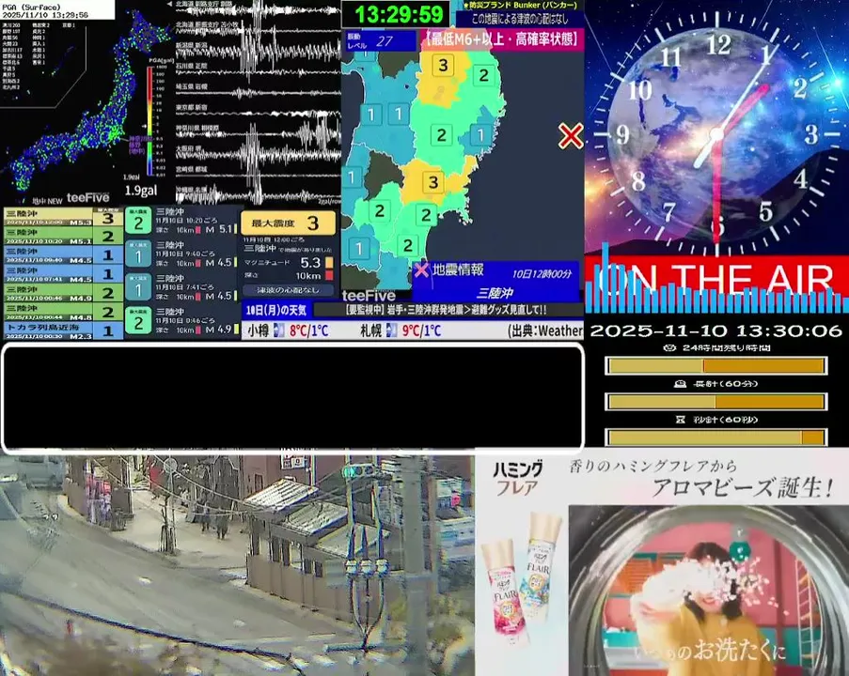Click the pink X beside 地震情報
The height and width of the screenshot is (676, 849).
pos(421,269)
